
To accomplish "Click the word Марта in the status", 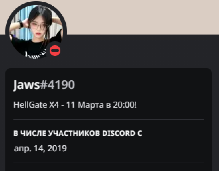I will [x=91, y=105].
